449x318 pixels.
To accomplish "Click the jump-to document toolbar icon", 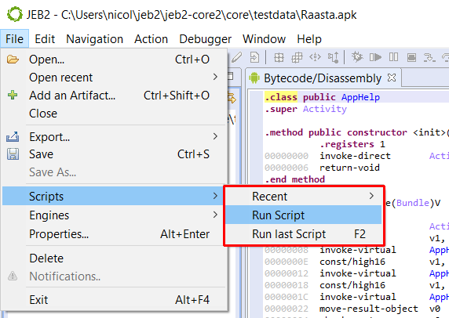I will 254,57.
